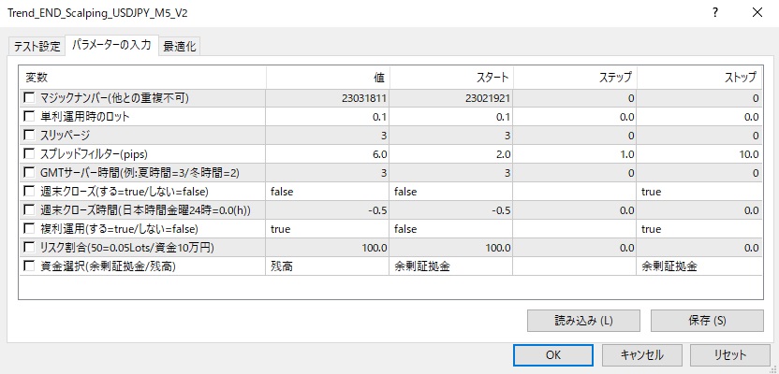Enable the GMTサーバー時間 checkbox
The width and height of the screenshot is (779, 374).
click(x=31, y=173)
